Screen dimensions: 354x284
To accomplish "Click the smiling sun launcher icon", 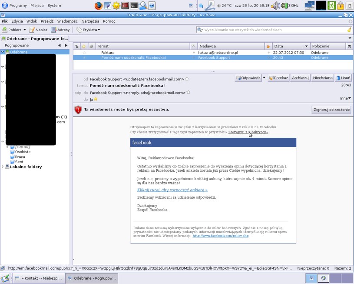I will coord(116,5).
